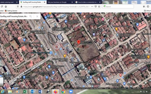
Task: Bookmark this page with the star icon
Action: click(x=99, y=7)
